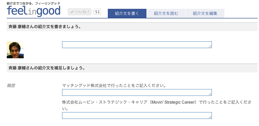Click the like count bubble showing 51
The width and height of the screenshot is (259, 126).
click(x=97, y=12)
